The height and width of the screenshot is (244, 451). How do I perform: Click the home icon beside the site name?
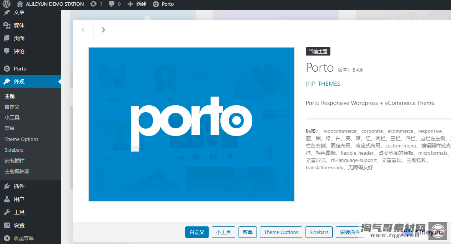click(x=20, y=4)
